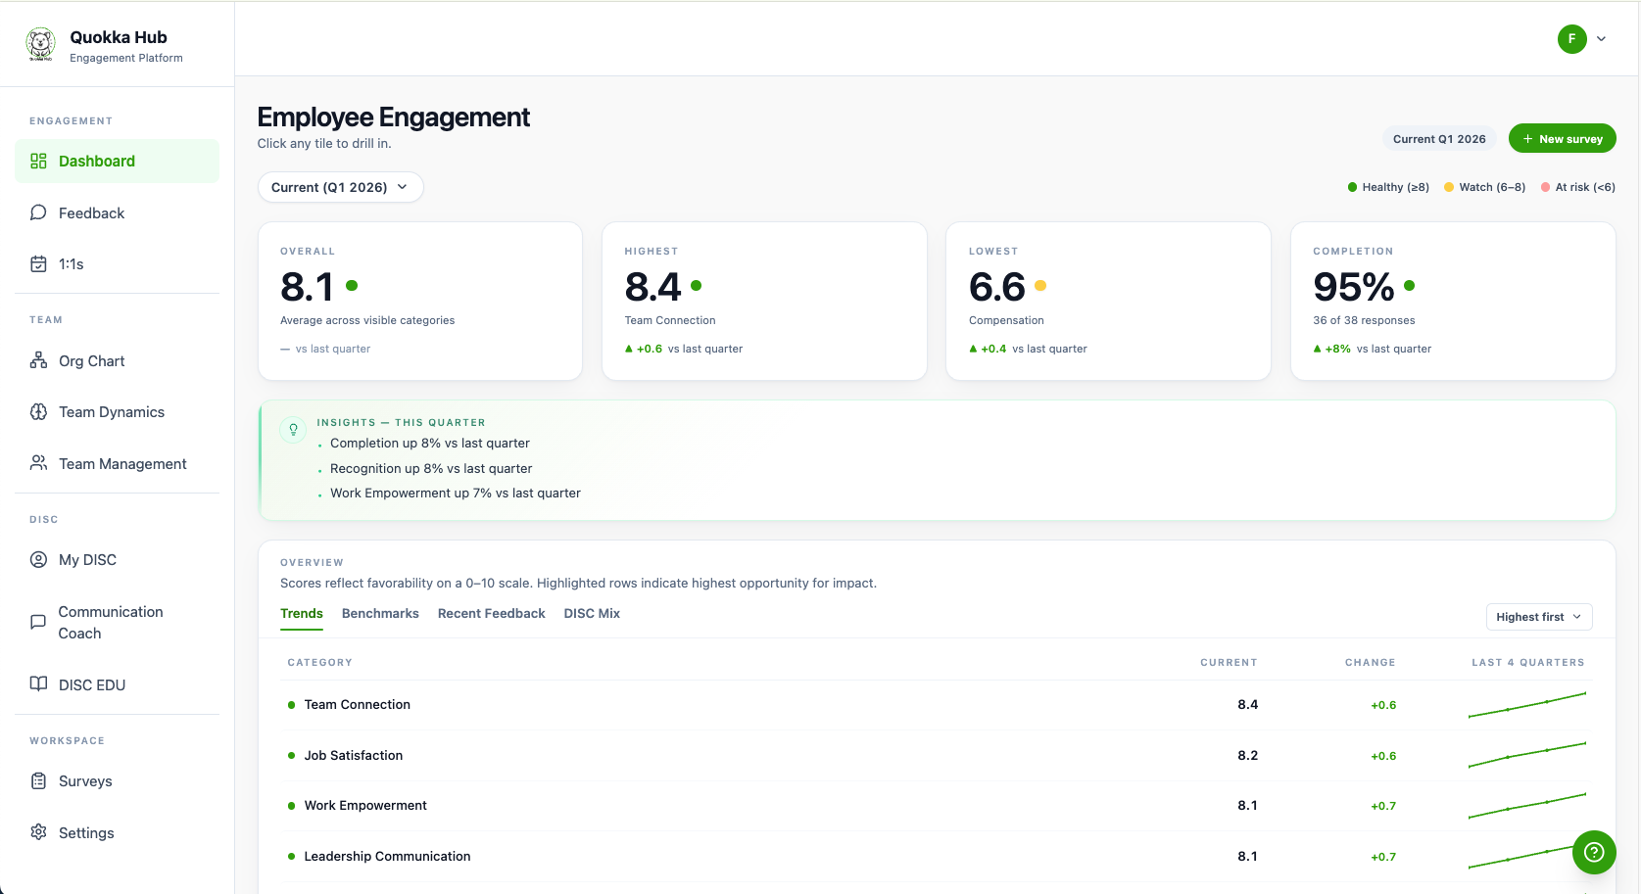This screenshot has width=1641, height=894.
Task: Click the plus icon in New survey
Action: pyautogui.click(x=1527, y=139)
